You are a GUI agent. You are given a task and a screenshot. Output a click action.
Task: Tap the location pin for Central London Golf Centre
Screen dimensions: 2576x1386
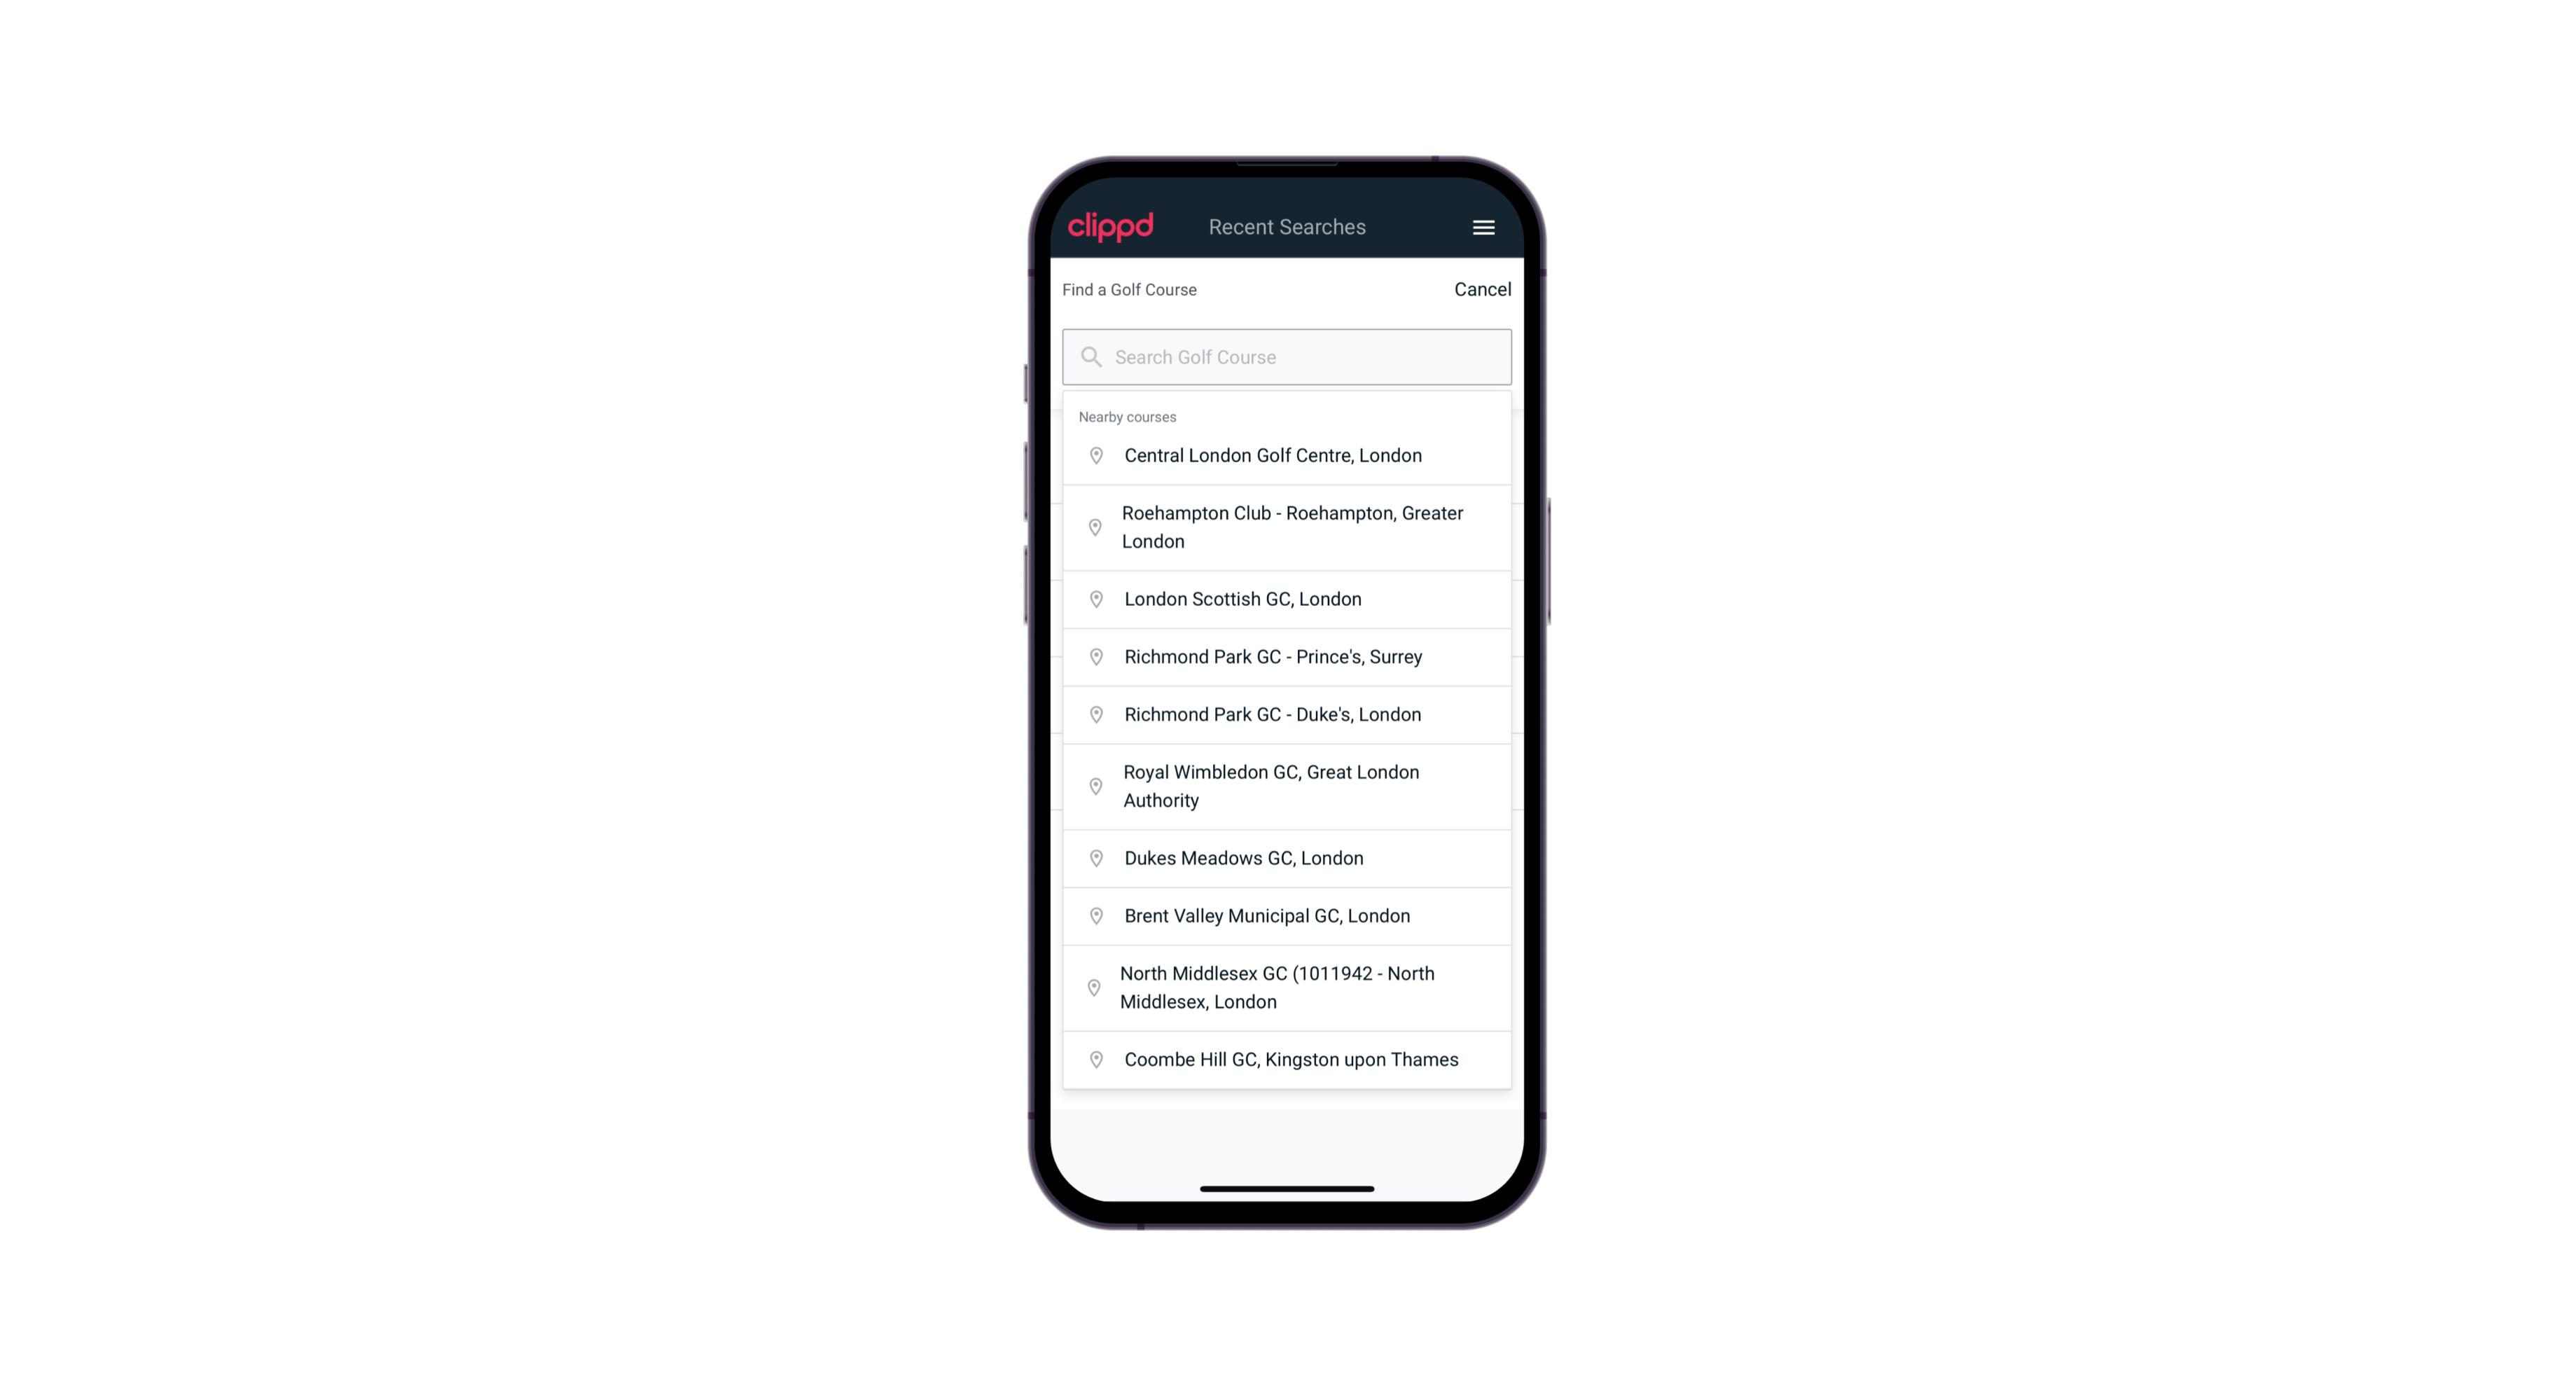coord(1092,454)
